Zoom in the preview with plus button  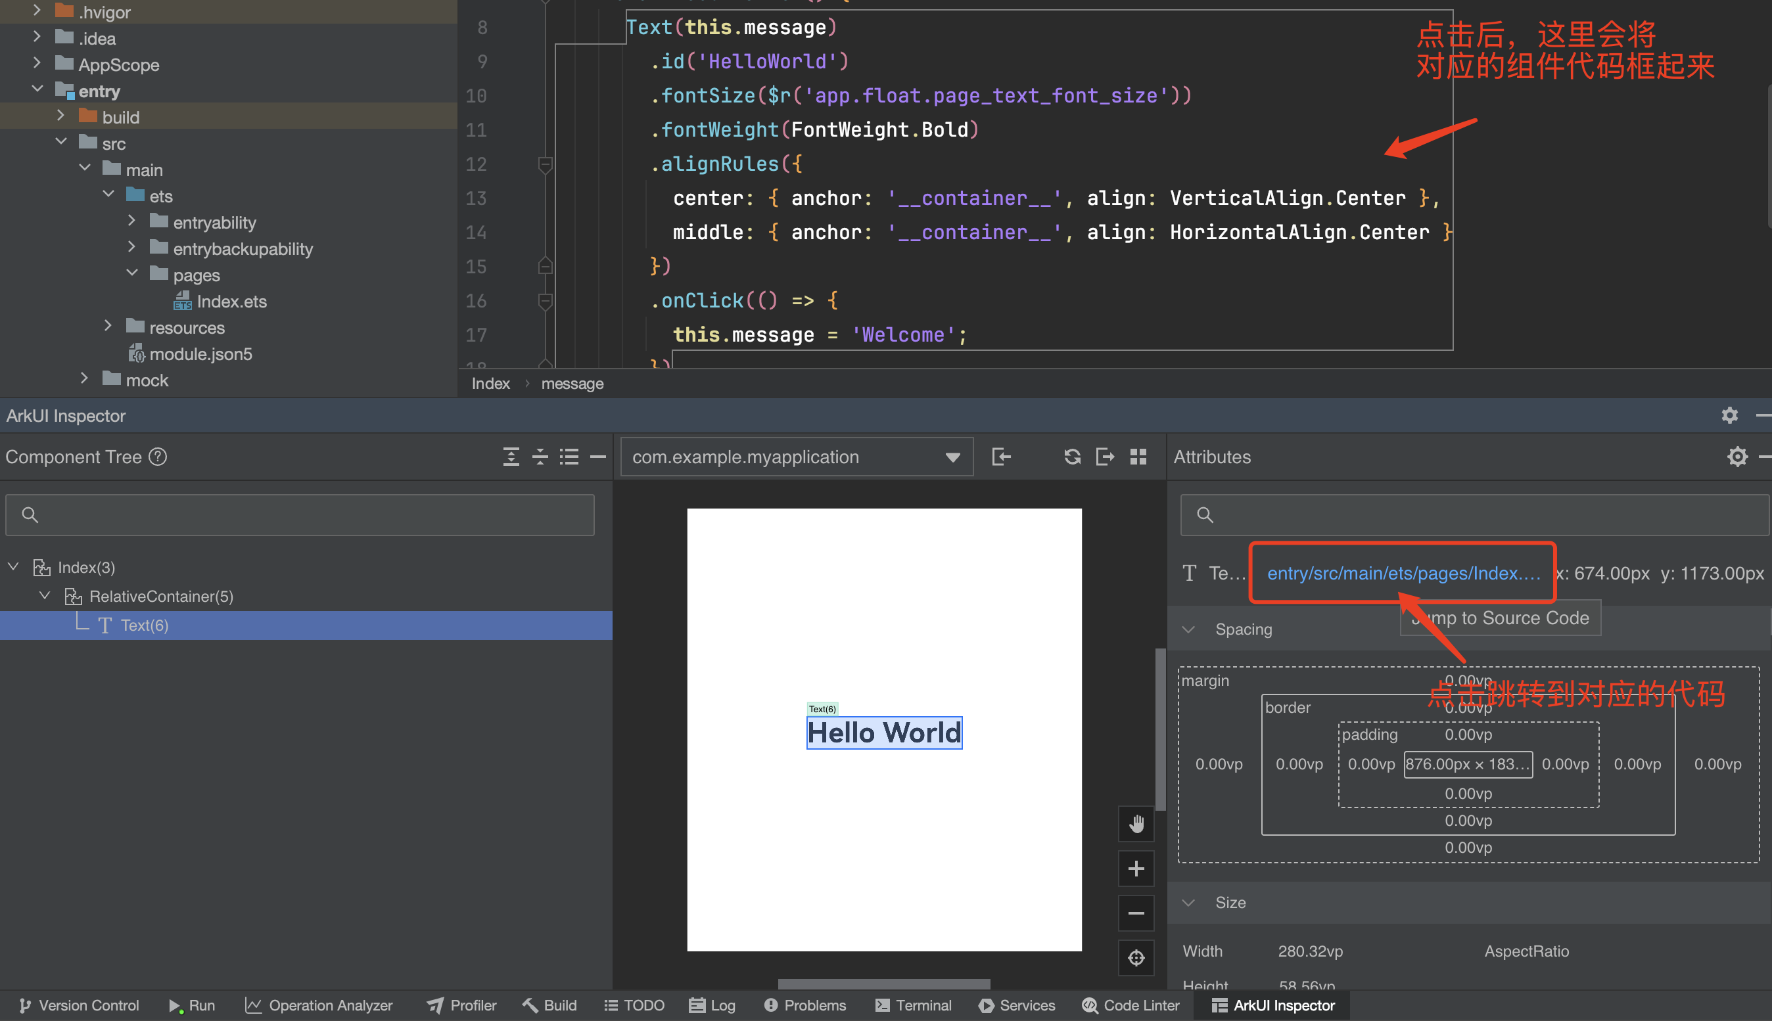click(1136, 869)
